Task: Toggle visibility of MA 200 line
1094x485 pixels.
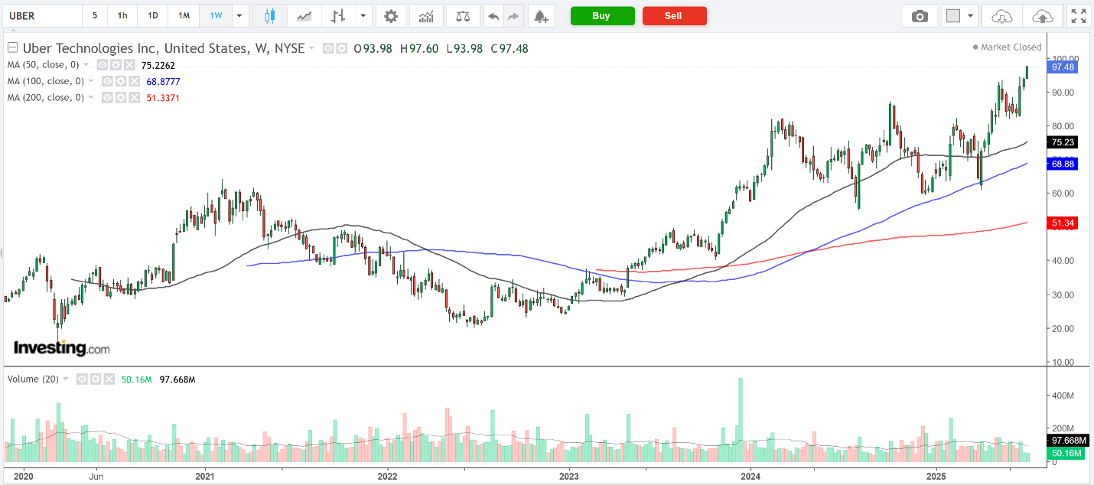Action: coord(107,97)
